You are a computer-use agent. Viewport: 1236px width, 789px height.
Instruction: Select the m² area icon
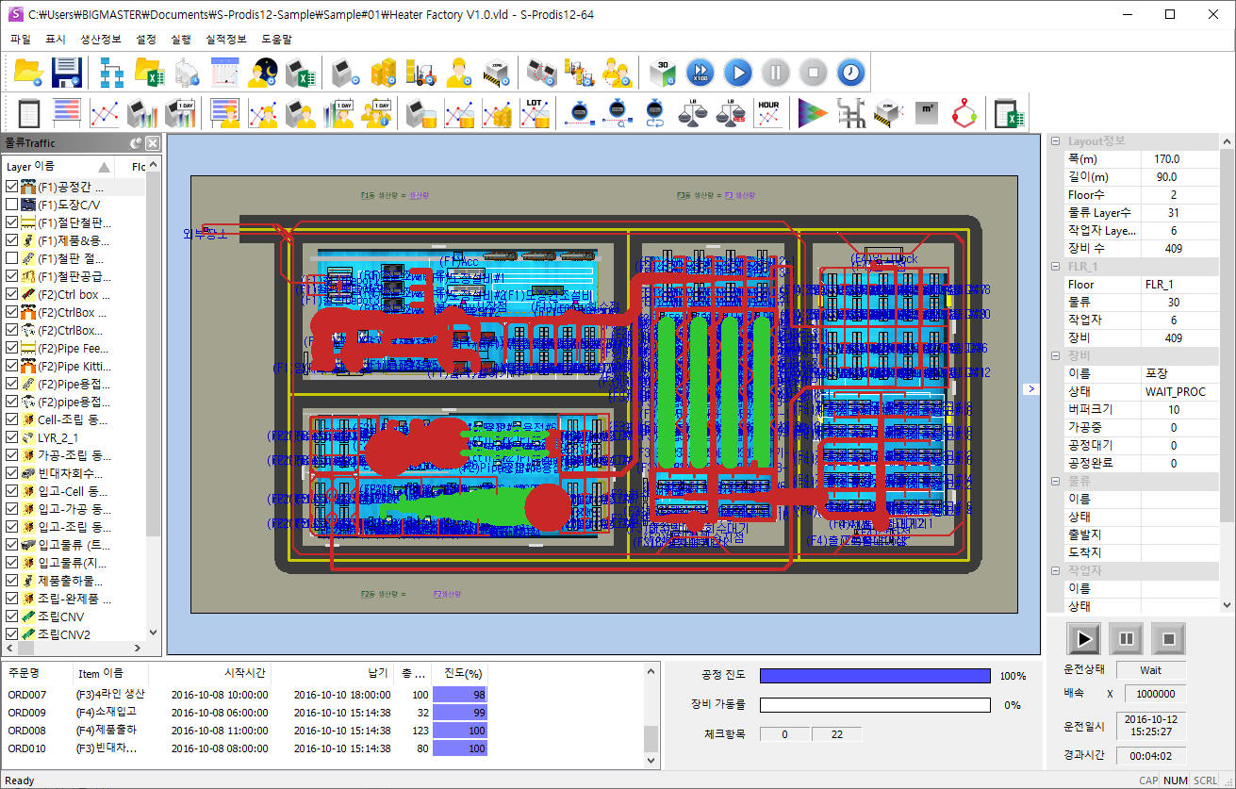coord(927,113)
